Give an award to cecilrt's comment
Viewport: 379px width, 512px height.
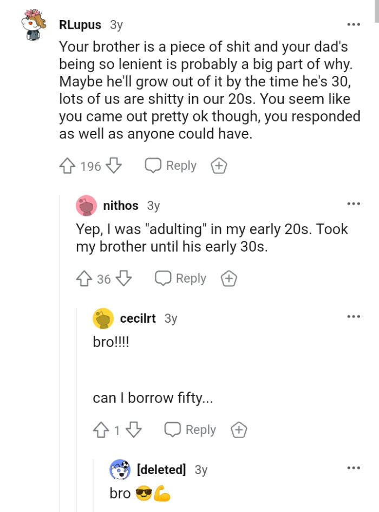pos(238,430)
